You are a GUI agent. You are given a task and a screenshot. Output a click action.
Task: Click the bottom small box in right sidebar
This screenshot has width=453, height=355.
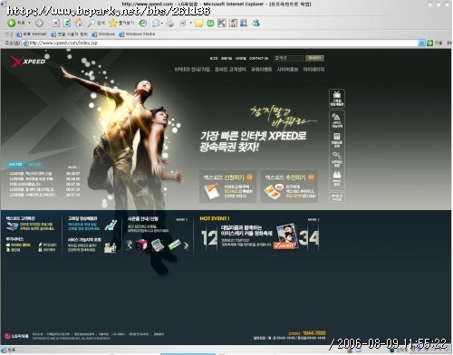click(337, 197)
